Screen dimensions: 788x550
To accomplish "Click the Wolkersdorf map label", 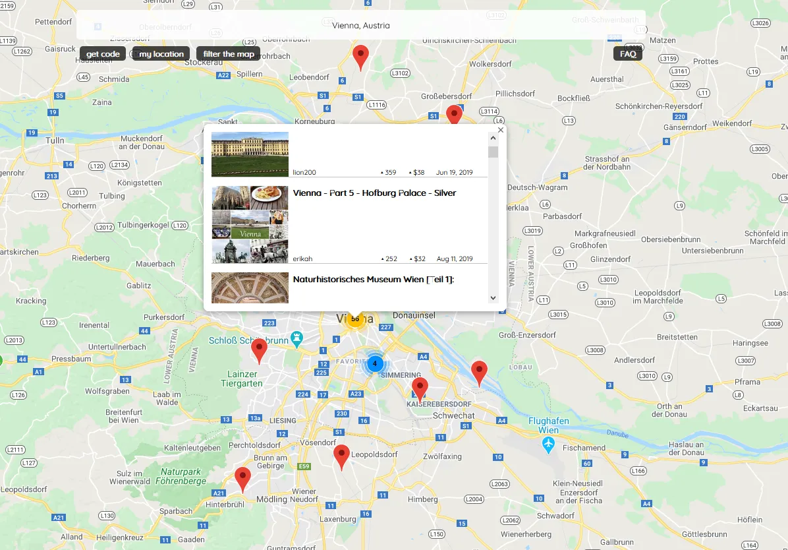I will [490, 64].
